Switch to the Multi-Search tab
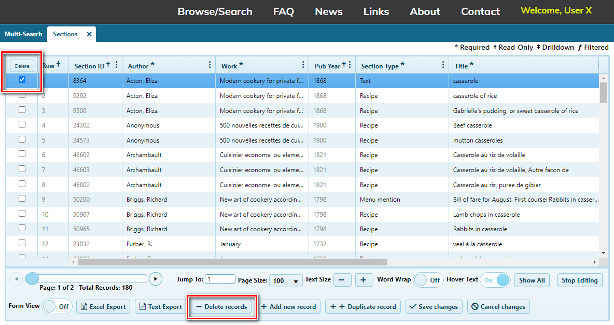This screenshot has width=614, height=325. coord(23,34)
